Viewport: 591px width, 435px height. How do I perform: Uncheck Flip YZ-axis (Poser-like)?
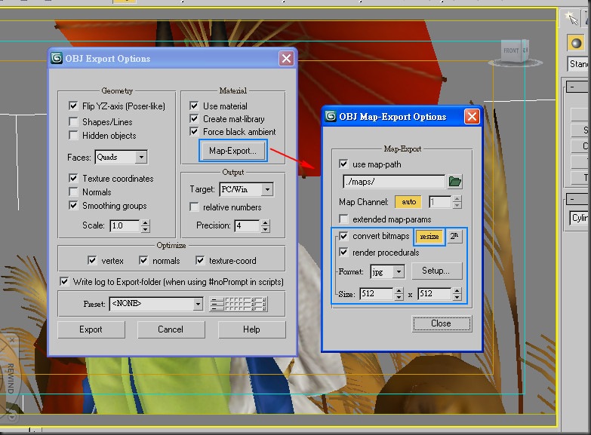click(73, 106)
